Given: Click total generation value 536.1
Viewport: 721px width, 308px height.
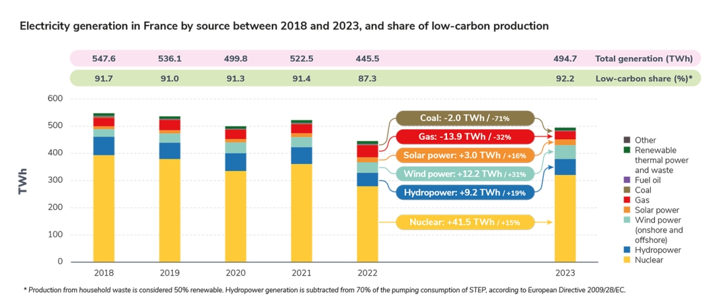Looking at the screenshot, I should (170, 59).
